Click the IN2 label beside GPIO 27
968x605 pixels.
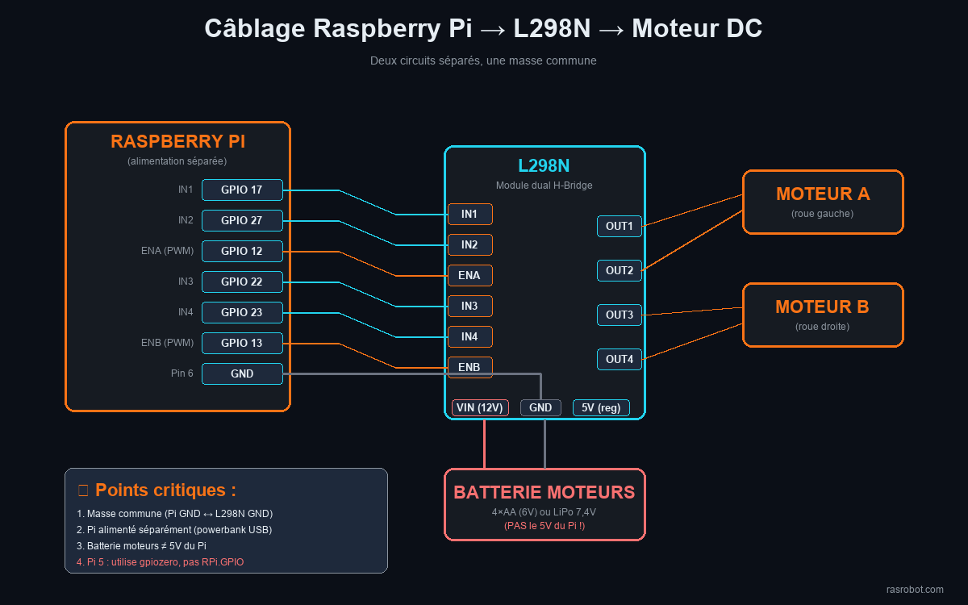[x=186, y=220]
